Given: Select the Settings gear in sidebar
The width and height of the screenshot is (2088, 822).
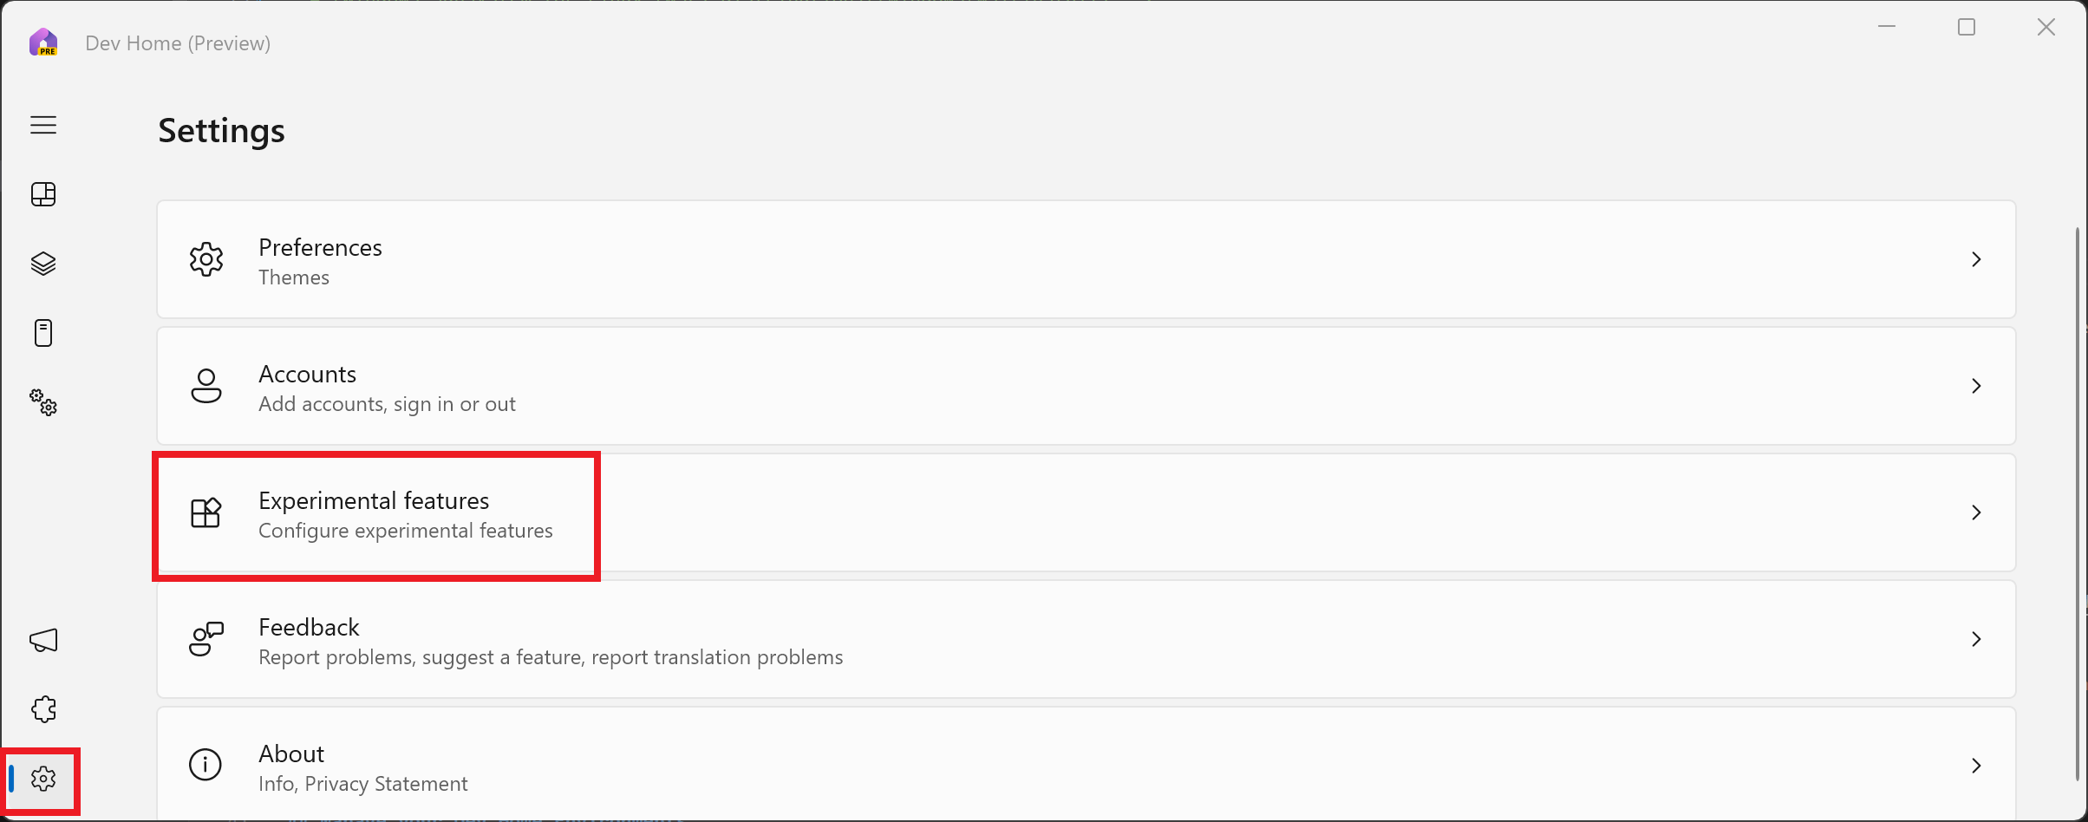Looking at the screenshot, I should [x=43, y=779].
